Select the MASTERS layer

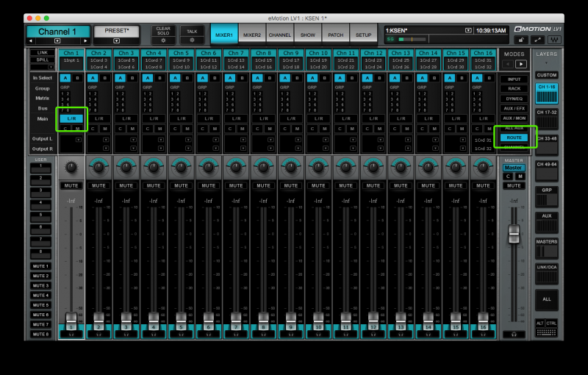tap(546, 249)
